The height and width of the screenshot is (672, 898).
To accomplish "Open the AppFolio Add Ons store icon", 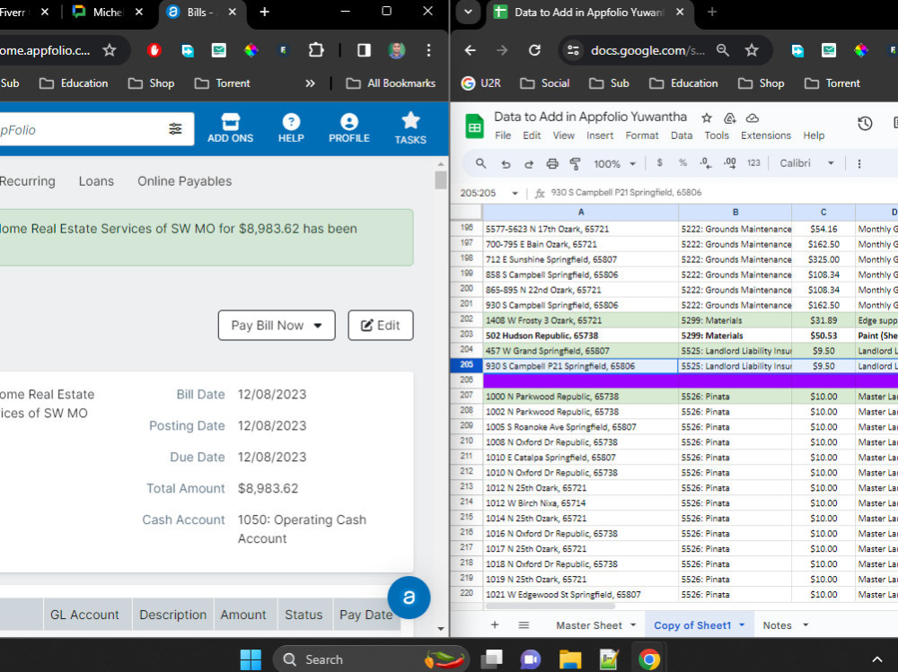I will 230,128.
